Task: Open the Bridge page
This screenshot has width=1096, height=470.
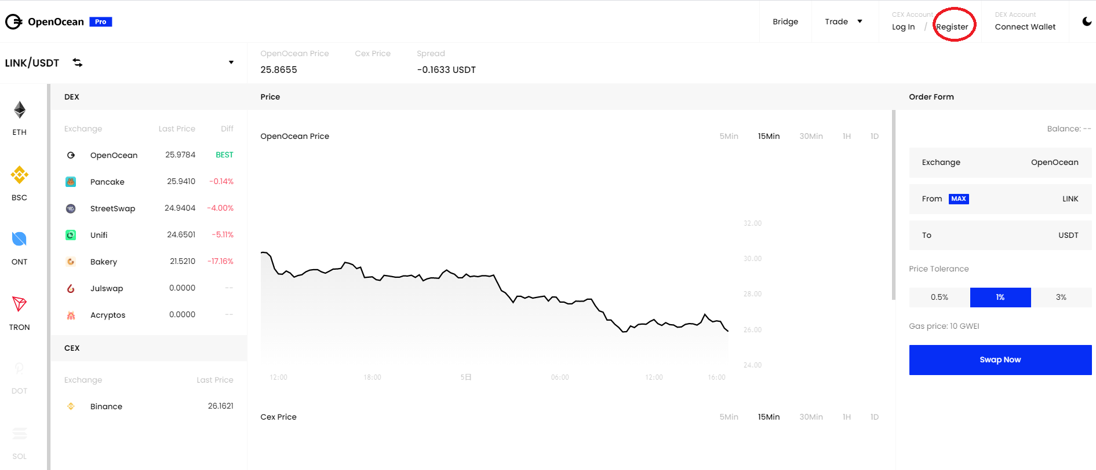Action: point(785,21)
